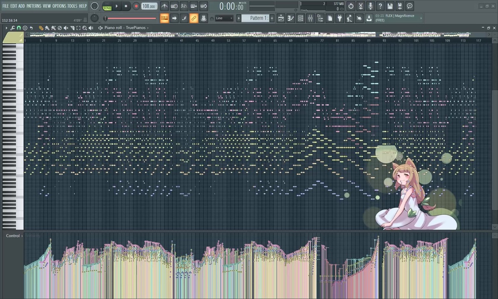The width and height of the screenshot is (498, 299).
Task: Open the mixer window
Action: 310,18
